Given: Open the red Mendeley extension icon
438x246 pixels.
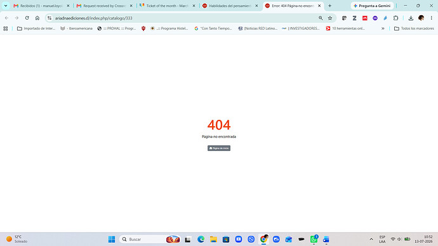Looking at the screenshot, I should tap(364, 18).
